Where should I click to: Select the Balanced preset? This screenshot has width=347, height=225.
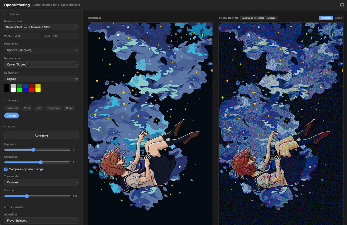pos(12,108)
